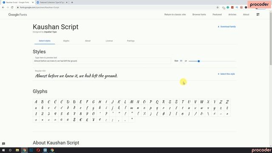Click the browser forward arrow
This screenshot has width=272, height=153.
(8, 8)
